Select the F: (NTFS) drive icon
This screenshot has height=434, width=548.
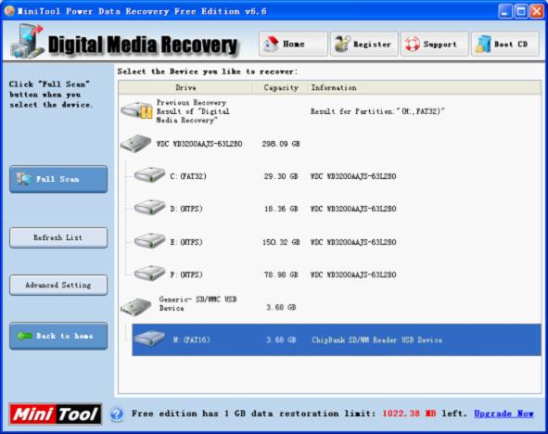pyautogui.click(x=149, y=274)
